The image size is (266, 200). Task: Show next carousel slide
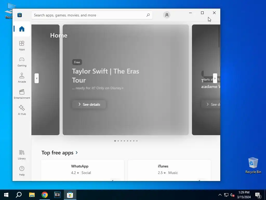coord(215,78)
